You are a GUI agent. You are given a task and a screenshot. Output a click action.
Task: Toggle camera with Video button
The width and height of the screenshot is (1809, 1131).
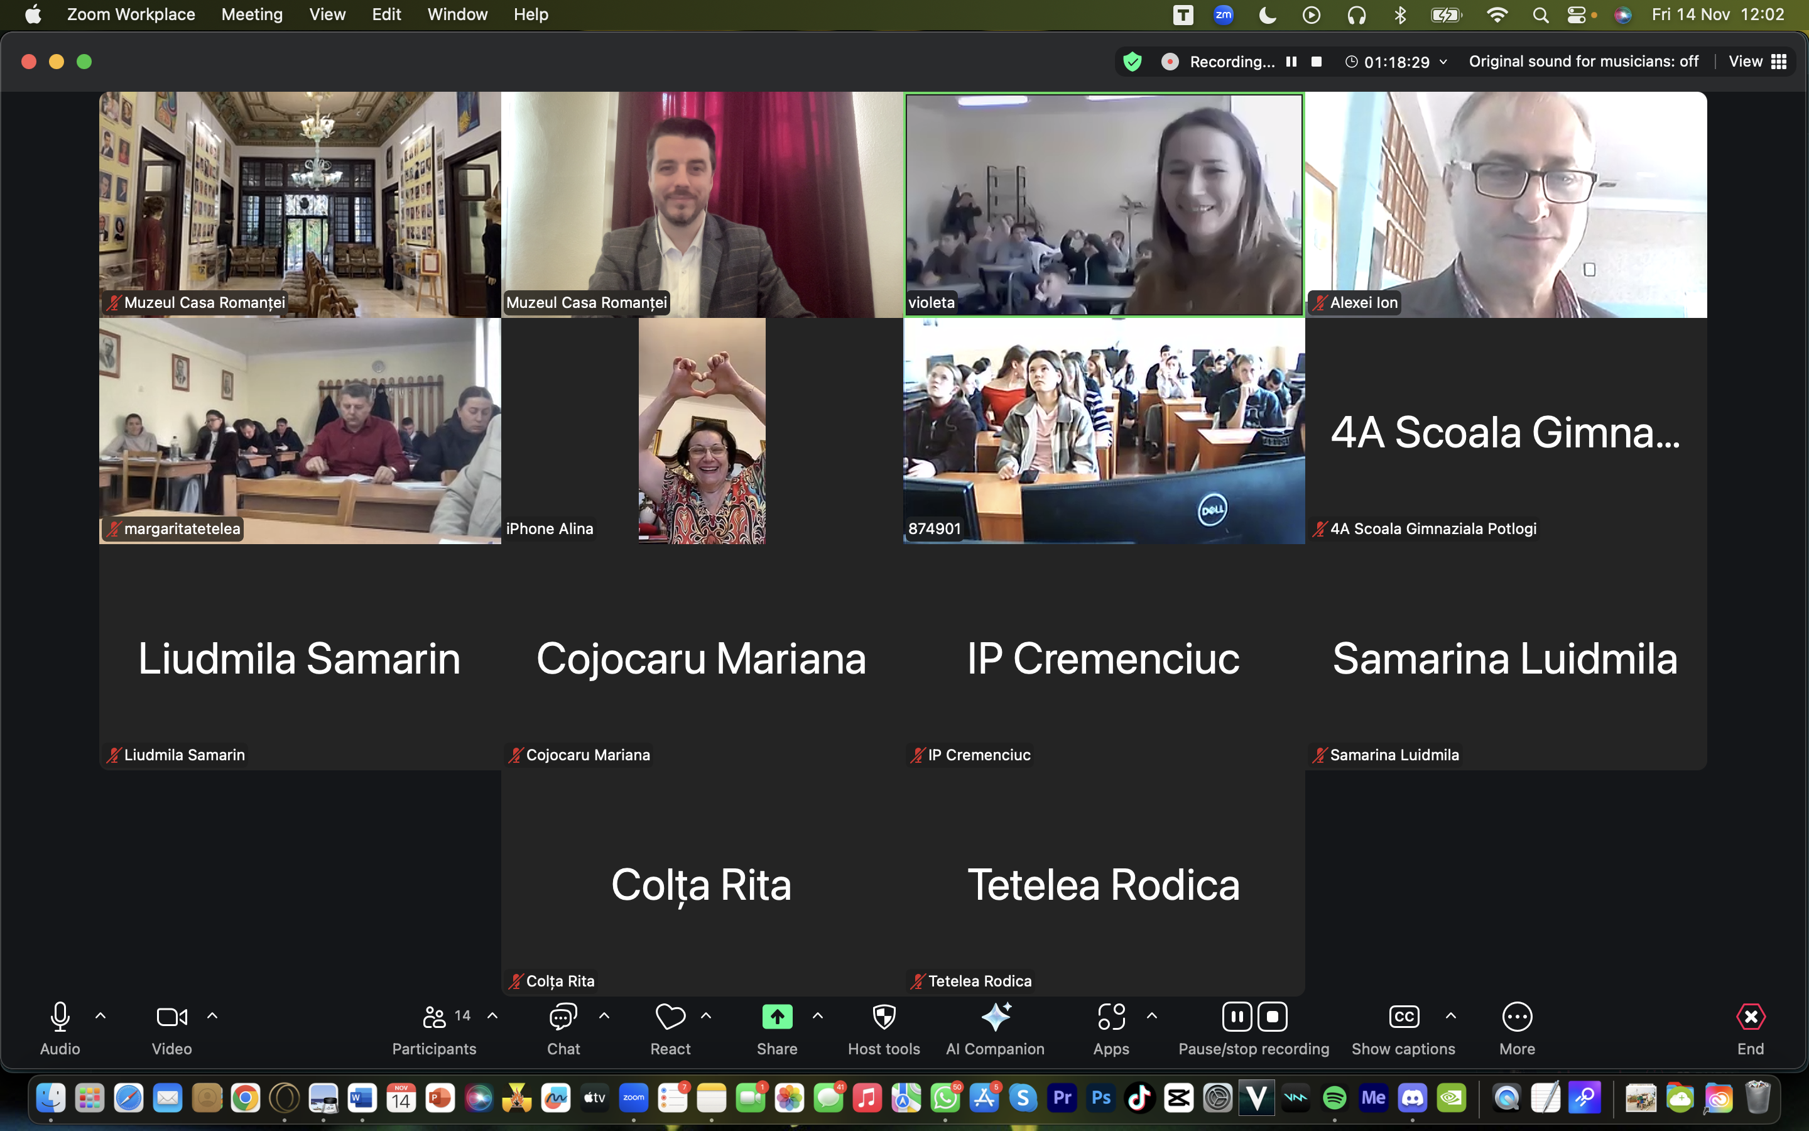tap(171, 1017)
